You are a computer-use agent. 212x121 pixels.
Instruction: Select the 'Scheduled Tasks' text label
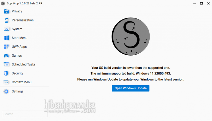(x=23, y=64)
